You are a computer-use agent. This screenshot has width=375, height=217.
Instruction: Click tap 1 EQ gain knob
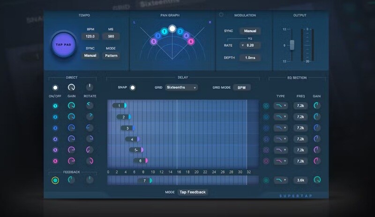[317, 105]
